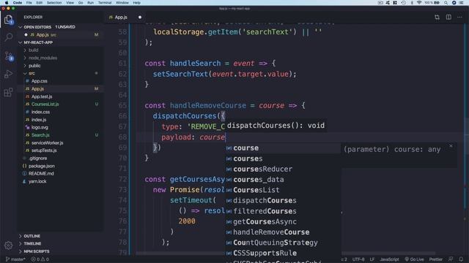Image resolution: width=469 pixels, height=263 pixels.
Task: Expand the build folder
Action: (x=33, y=50)
